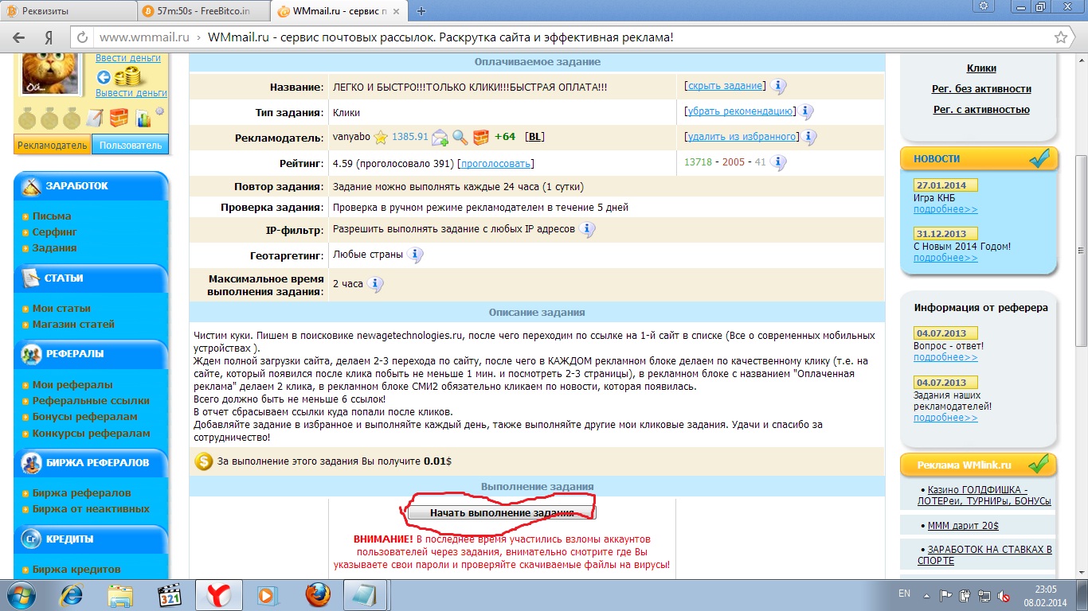
Task: Click the brick wall icon before +64
Action: click(x=480, y=138)
